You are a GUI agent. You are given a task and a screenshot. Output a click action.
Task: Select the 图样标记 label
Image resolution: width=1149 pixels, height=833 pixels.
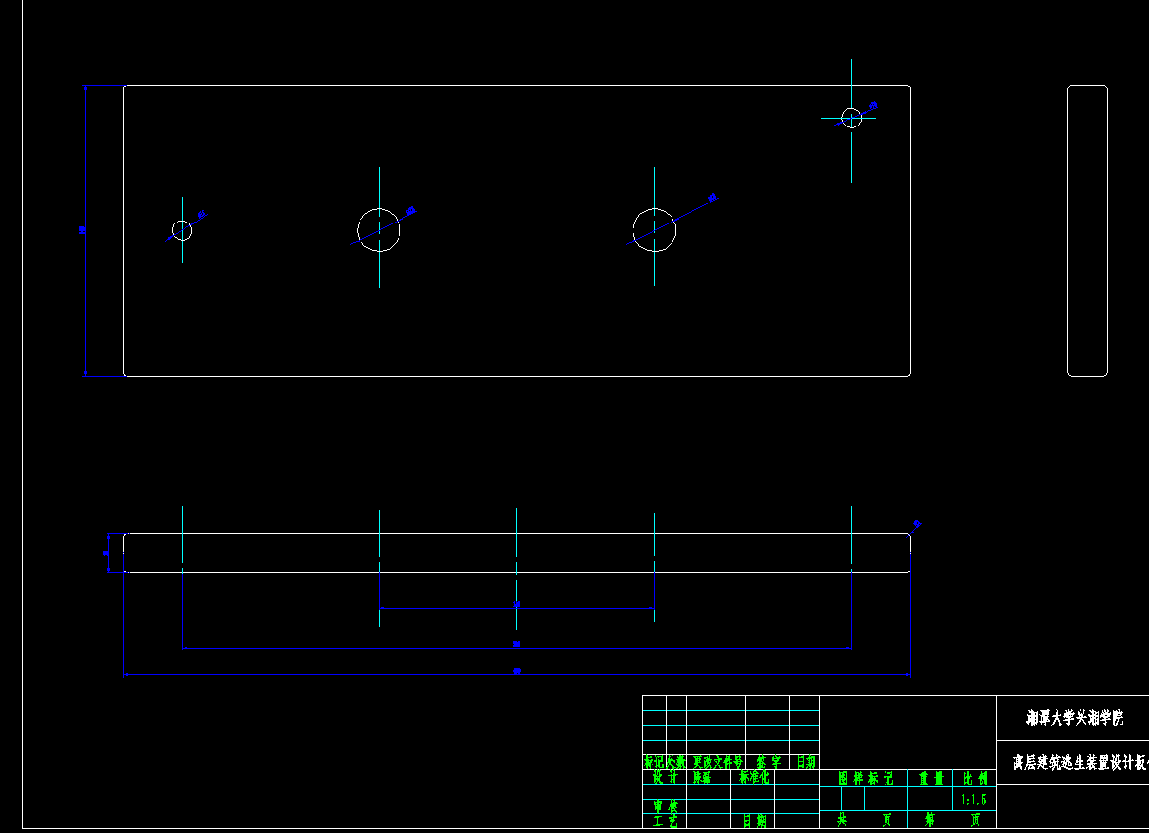[865, 779]
